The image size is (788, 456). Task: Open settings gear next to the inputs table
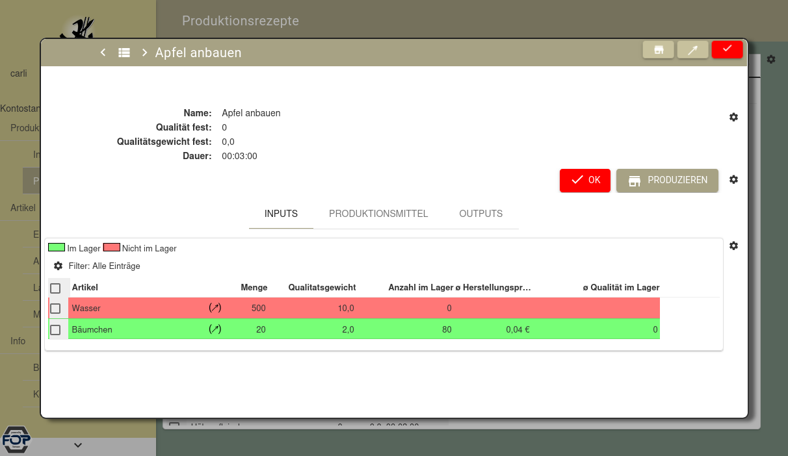pyautogui.click(x=733, y=246)
